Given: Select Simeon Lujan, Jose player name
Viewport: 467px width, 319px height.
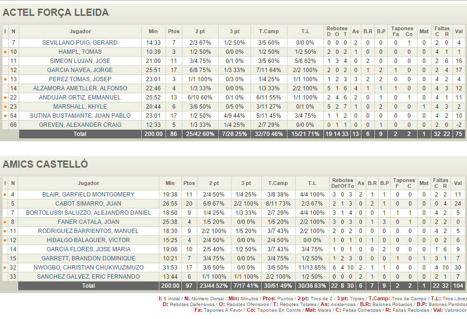Looking at the screenshot, I should (80, 61).
